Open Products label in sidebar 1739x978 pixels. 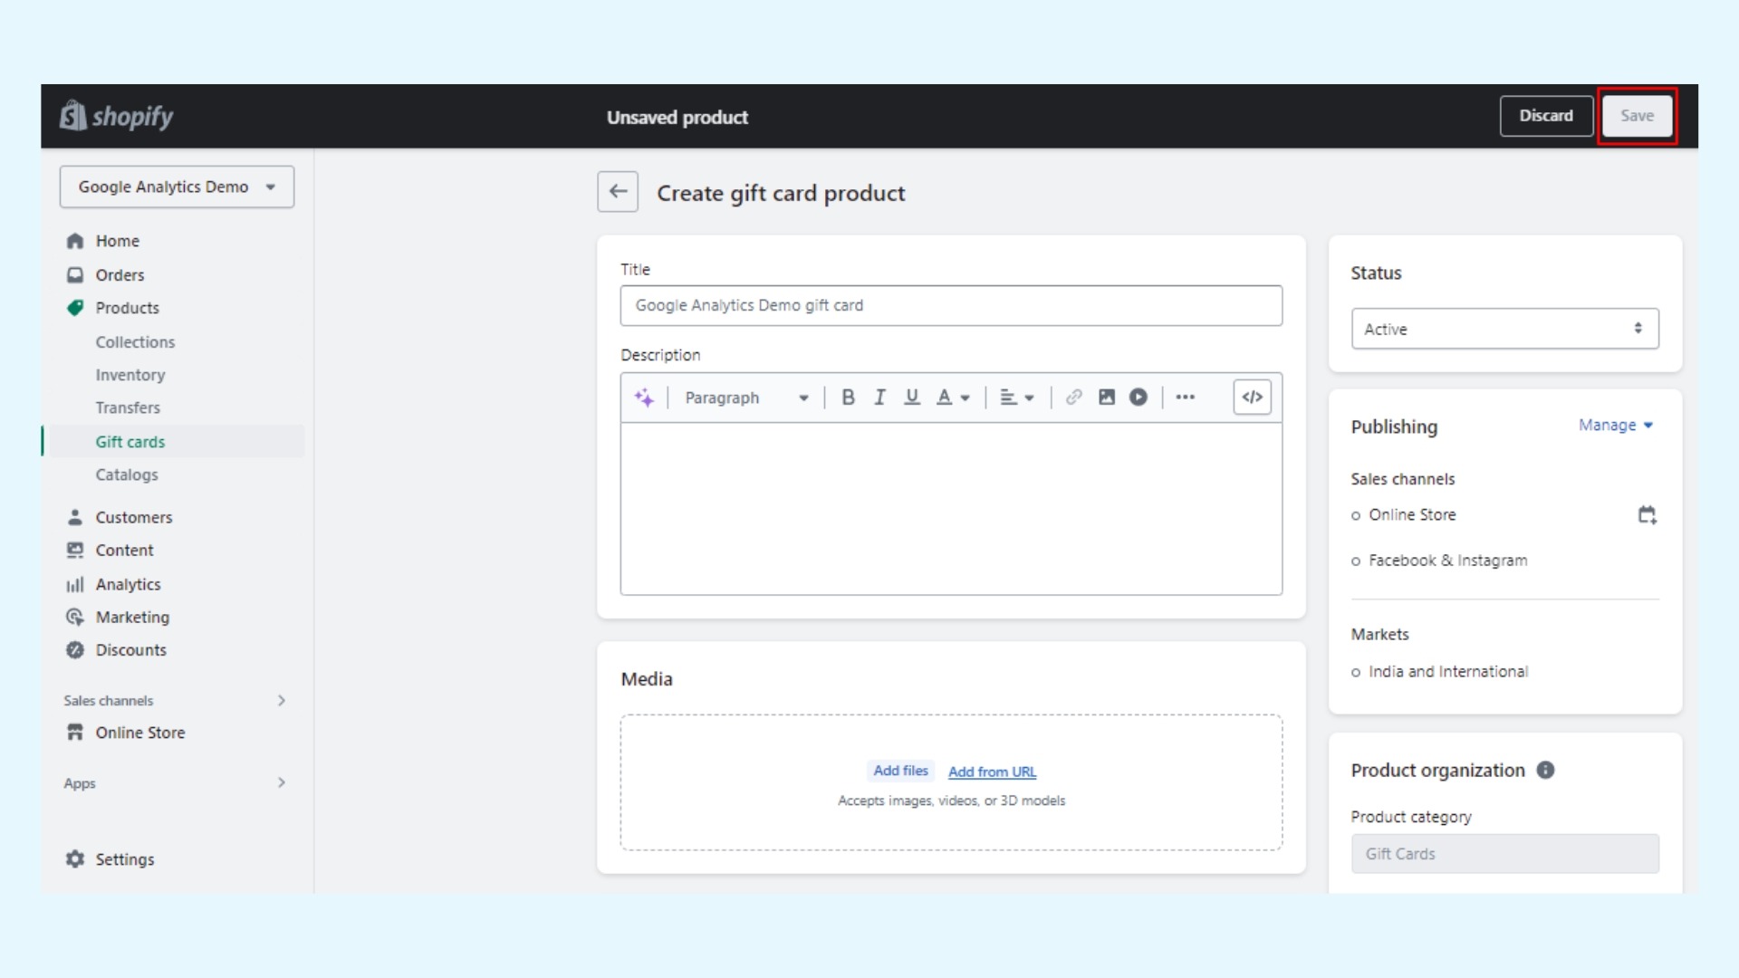[127, 308]
